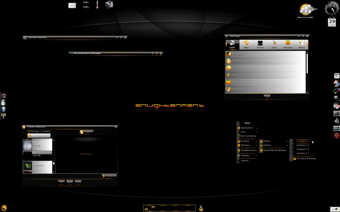Screen dimensions: 340x212
Task: Launch the Firefox web browser icon
Action: pyautogui.click(x=337, y=83)
